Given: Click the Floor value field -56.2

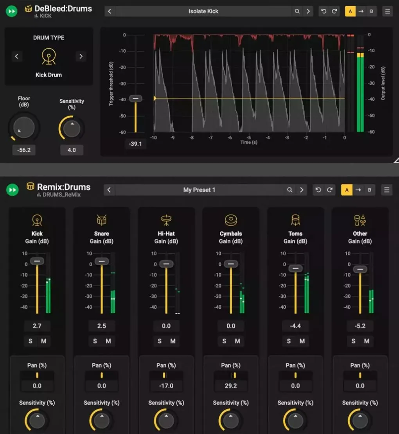Looking at the screenshot, I should (x=24, y=150).
